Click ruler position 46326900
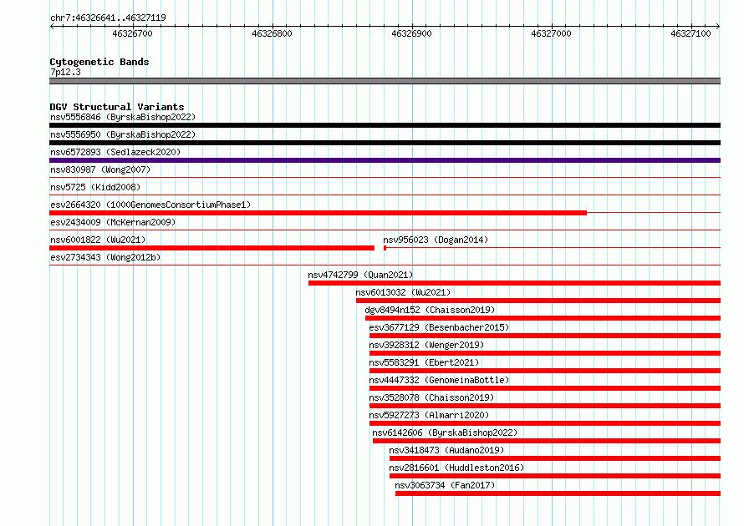Viewport: 744px width, 526px height. [411, 33]
